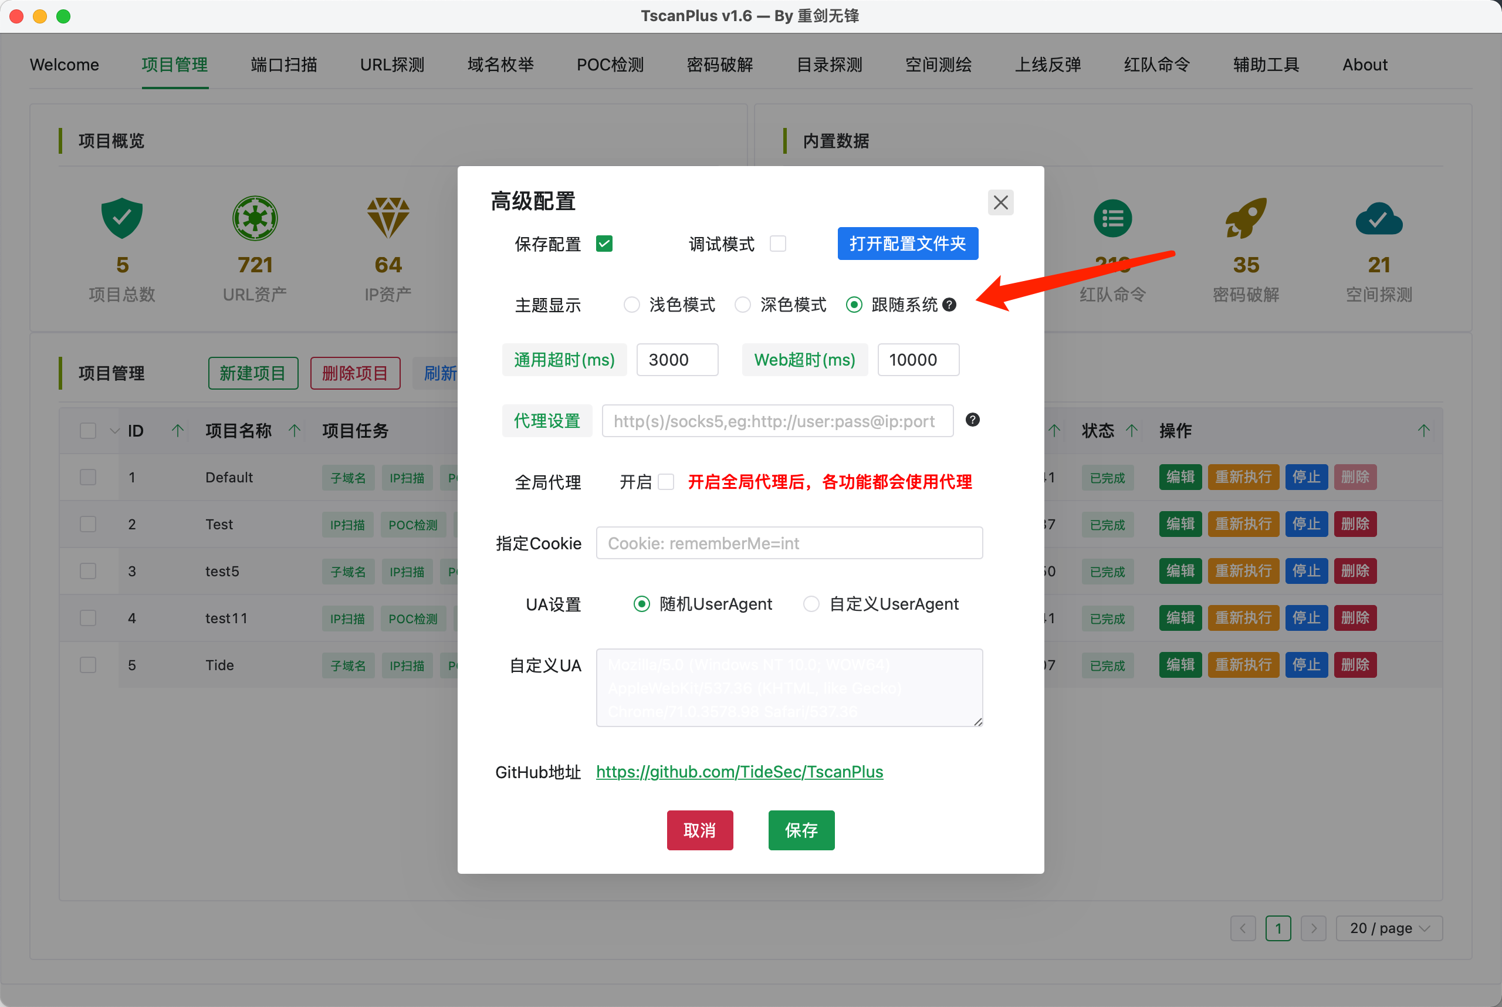Click the 打开配置文件夹 button

[906, 244]
